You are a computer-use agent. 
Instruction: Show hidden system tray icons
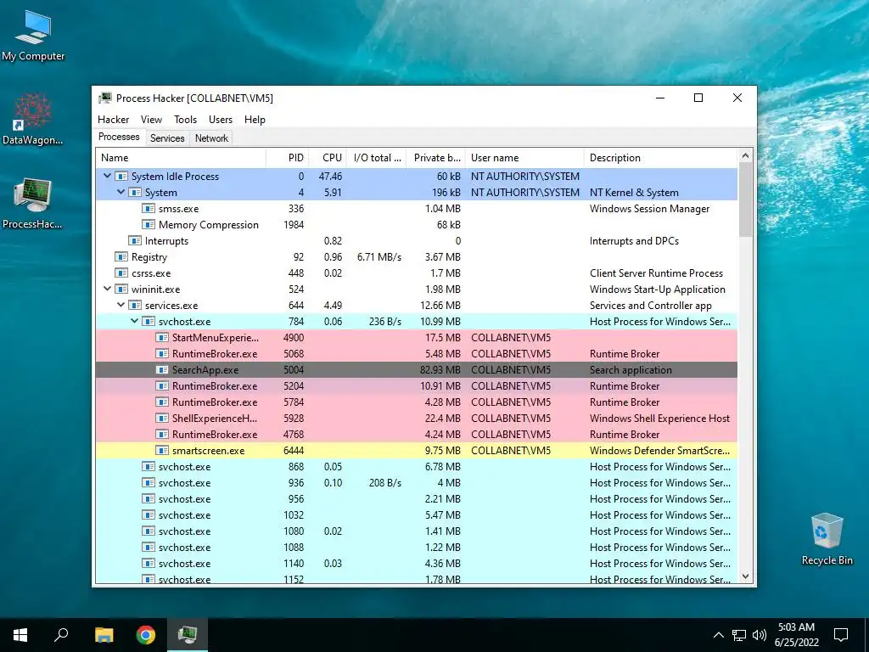click(x=718, y=635)
